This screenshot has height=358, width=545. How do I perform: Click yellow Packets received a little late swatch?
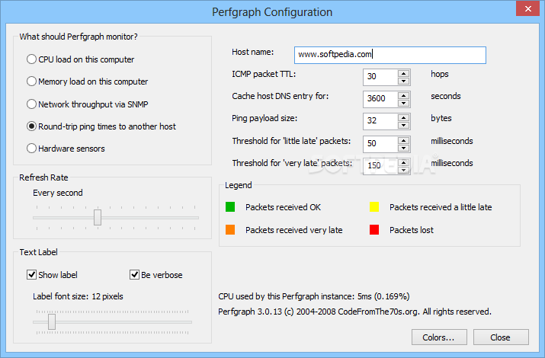pos(374,207)
